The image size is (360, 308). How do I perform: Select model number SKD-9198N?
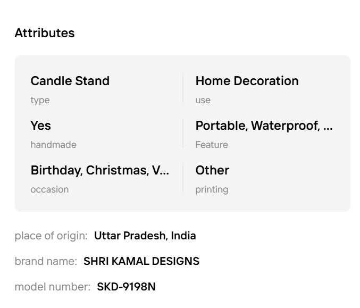point(126,287)
